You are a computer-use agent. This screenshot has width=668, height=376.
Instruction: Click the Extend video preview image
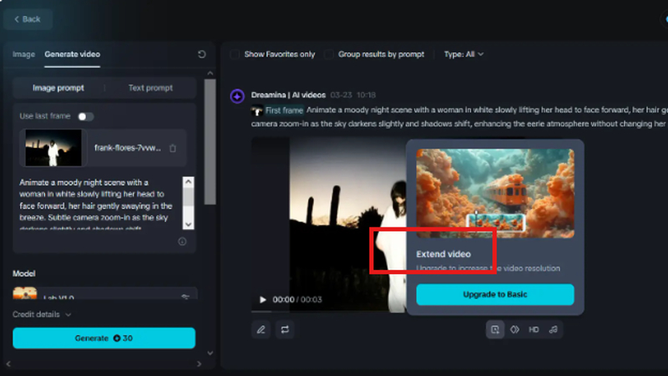495,193
